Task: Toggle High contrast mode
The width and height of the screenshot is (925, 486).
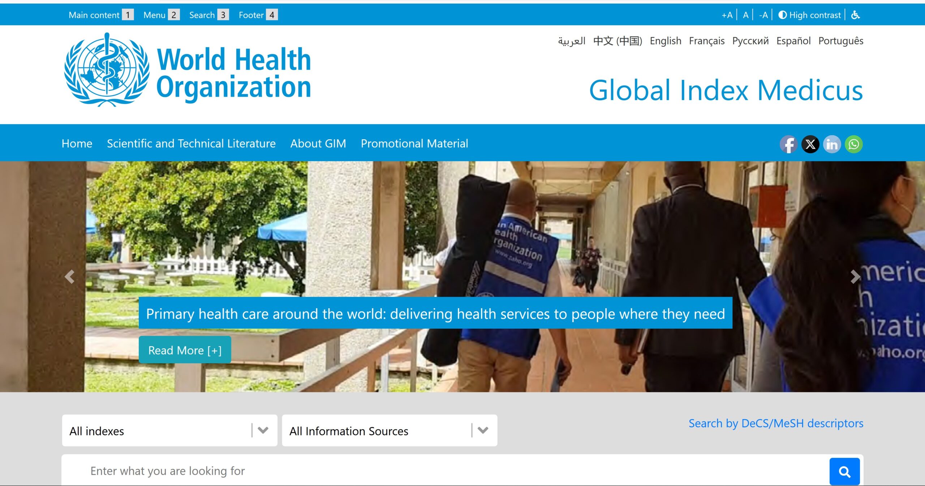Action: coord(810,15)
